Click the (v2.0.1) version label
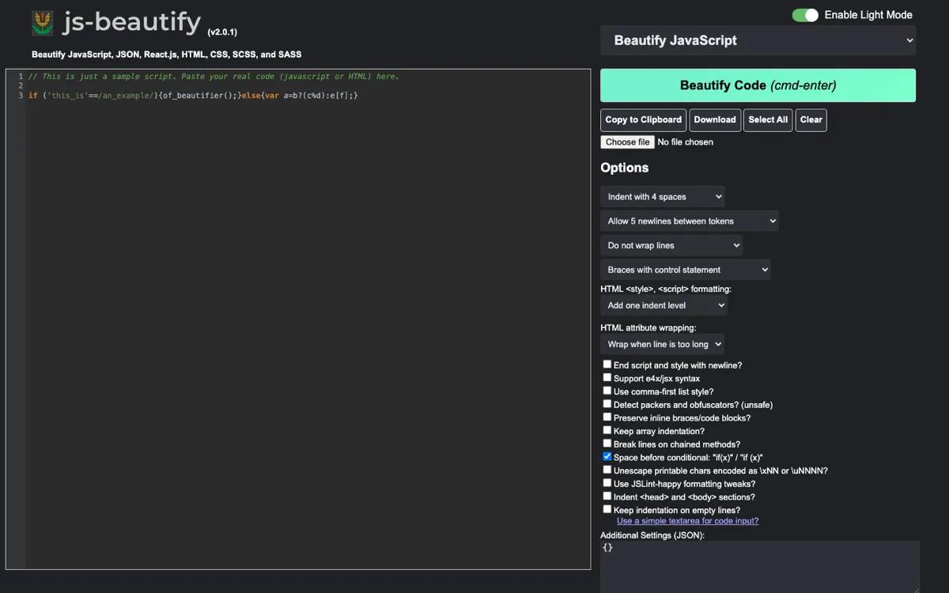Image resolution: width=949 pixels, height=593 pixels. [x=222, y=32]
